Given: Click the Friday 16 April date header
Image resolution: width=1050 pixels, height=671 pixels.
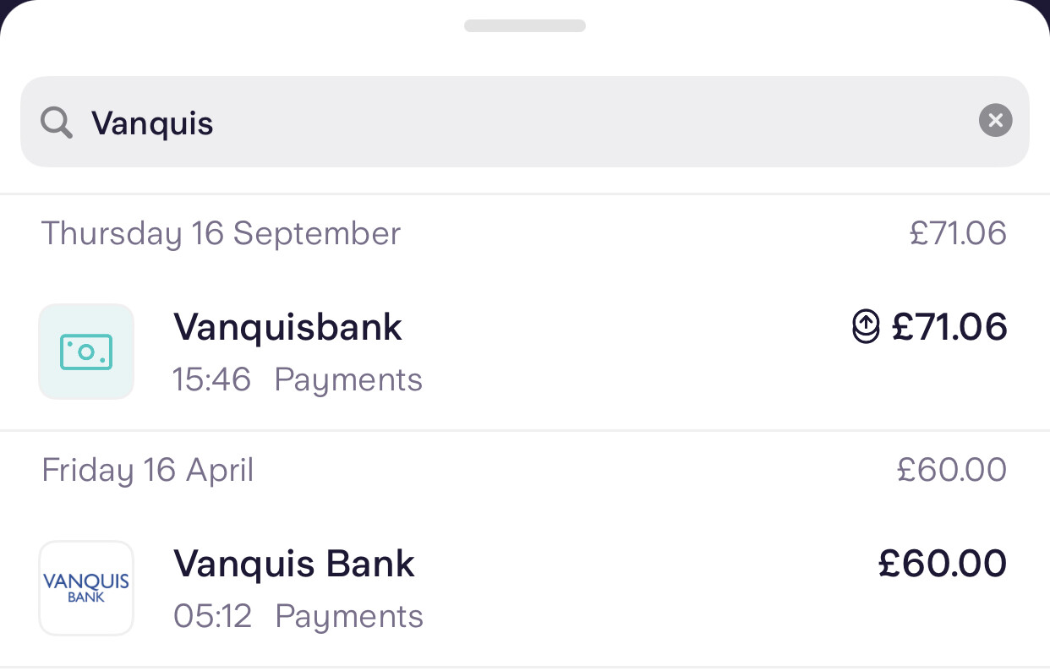Looking at the screenshot, I should tap(148, 470).
